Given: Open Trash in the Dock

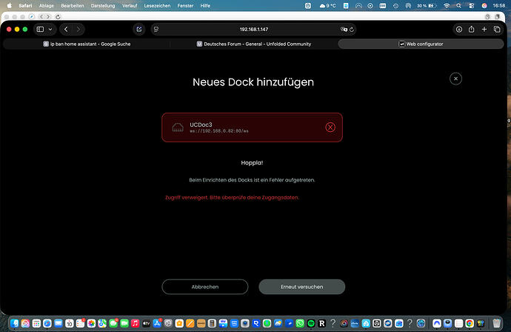Looking at the screenshot, I should pos(497,324).
